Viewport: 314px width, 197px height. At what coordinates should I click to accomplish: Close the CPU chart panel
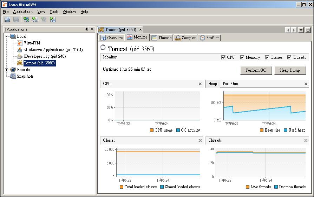pyautogui.click(x=200, y=84)
